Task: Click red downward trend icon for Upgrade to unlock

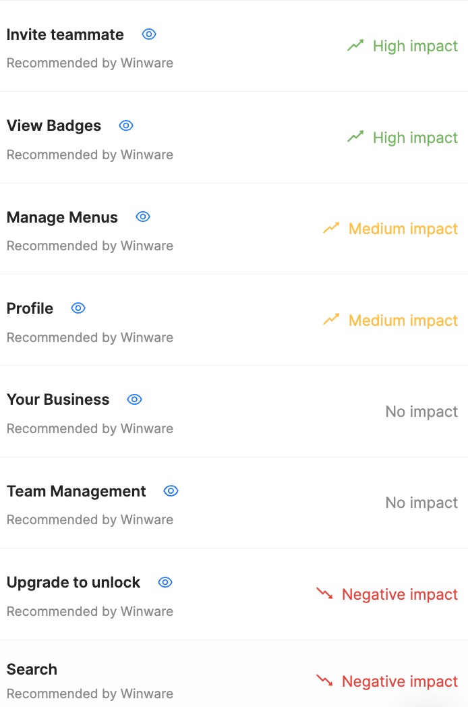Action: (x=324, y=594)
